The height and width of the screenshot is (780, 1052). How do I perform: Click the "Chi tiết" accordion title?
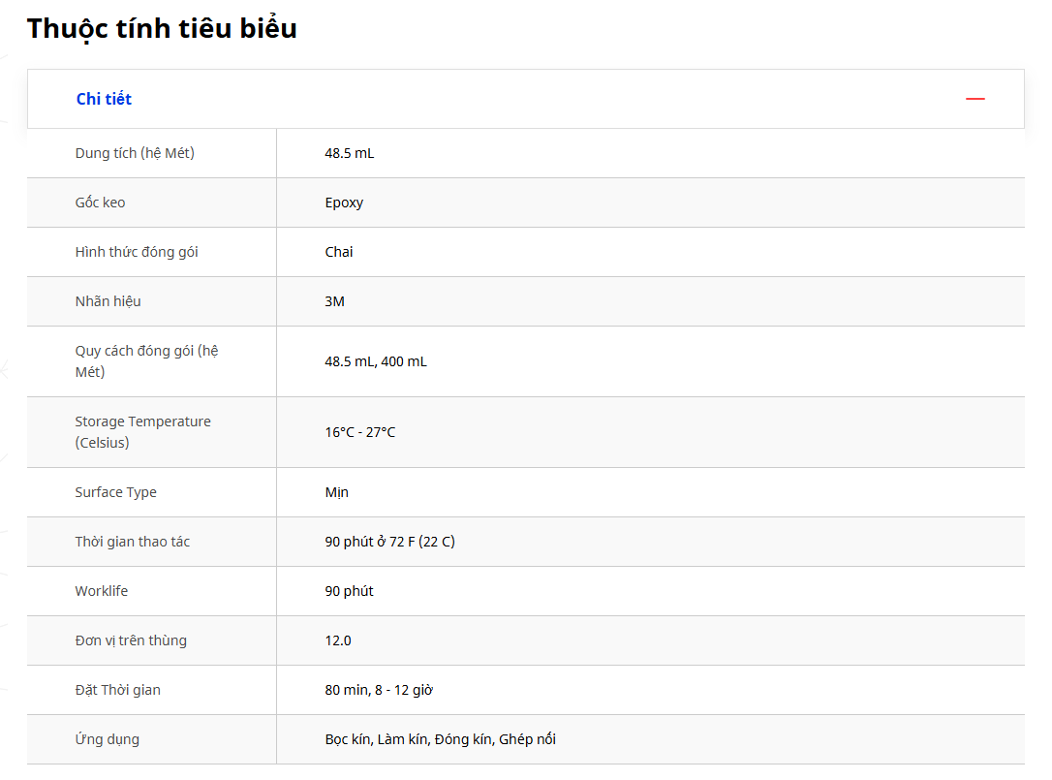click(104, 99)
